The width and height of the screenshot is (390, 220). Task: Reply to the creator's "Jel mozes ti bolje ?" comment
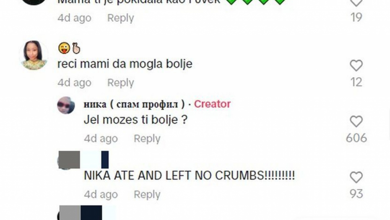tap(147, 138)
